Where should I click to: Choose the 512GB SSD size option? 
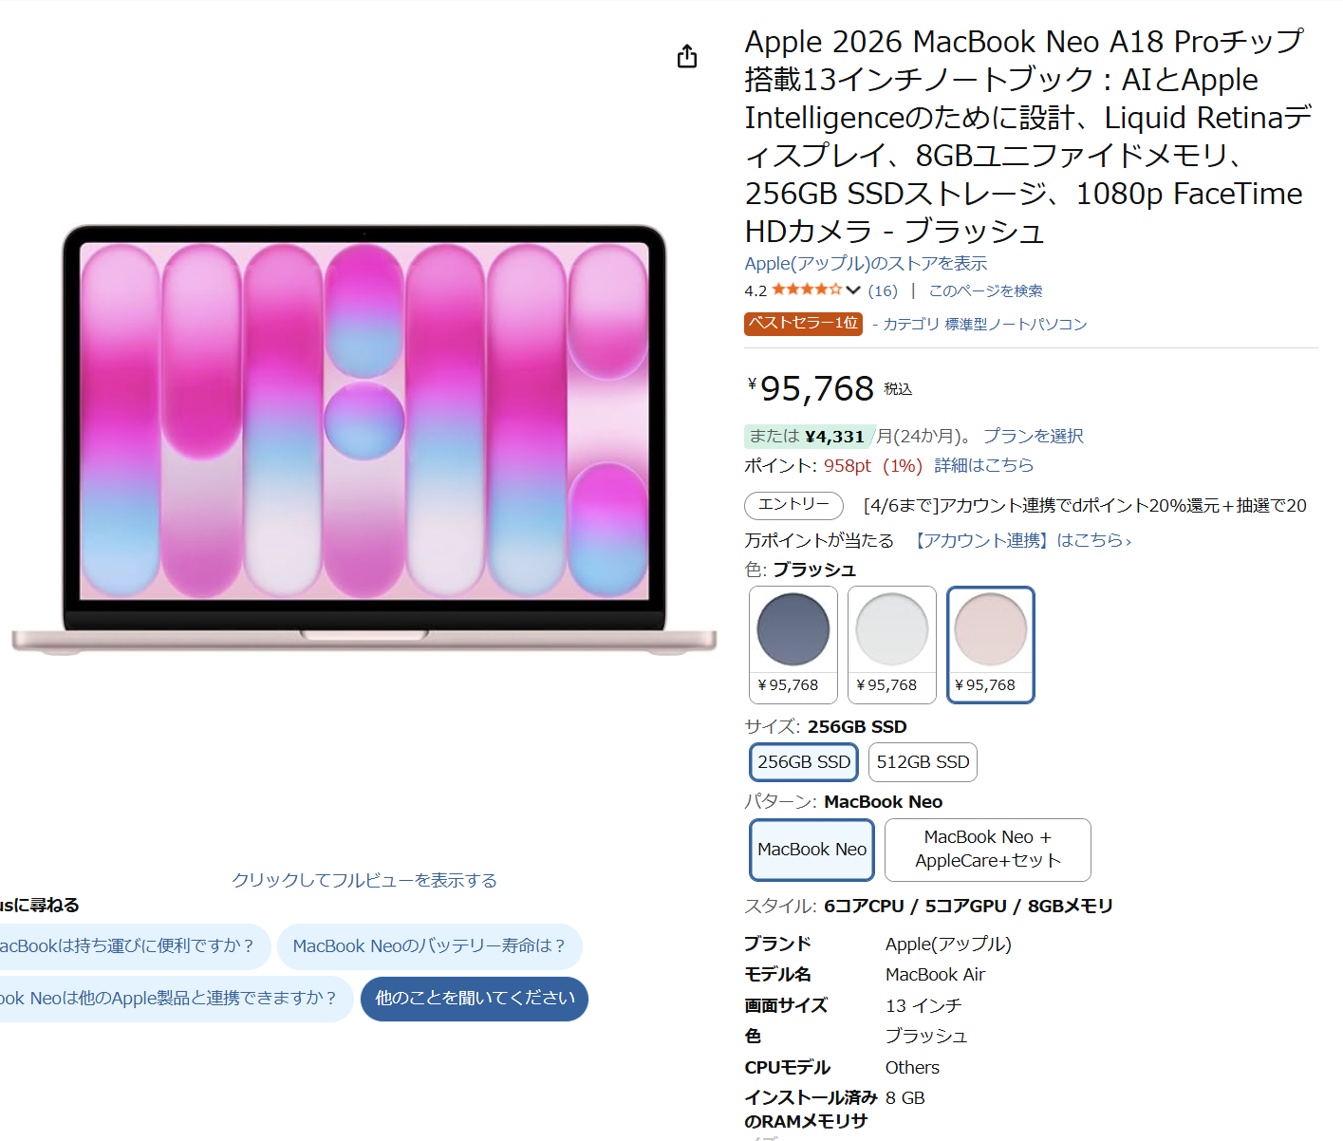(923, 762)
